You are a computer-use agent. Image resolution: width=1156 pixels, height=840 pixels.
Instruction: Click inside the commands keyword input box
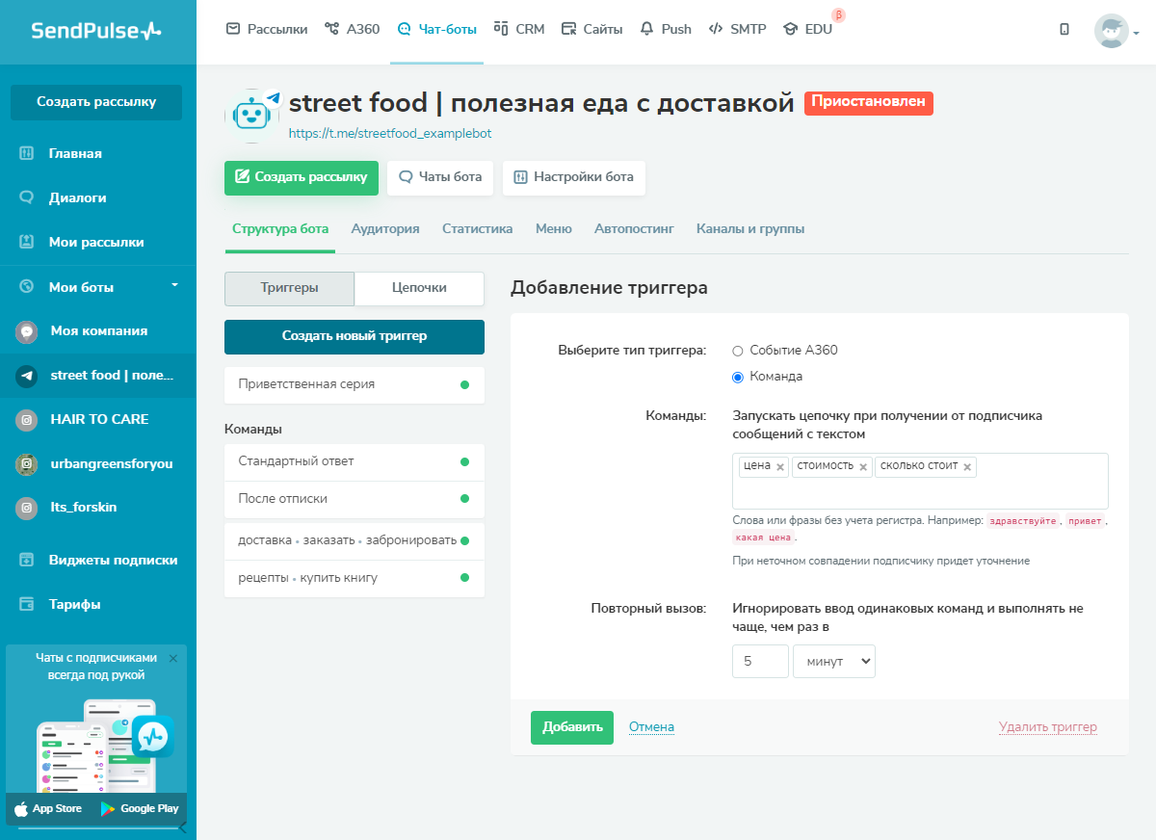point(920,481)
